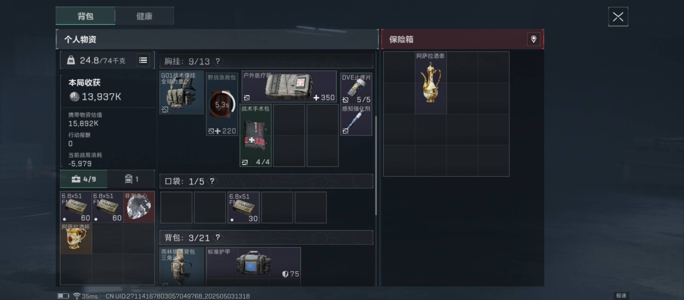Click the DVE止疼片 painkiller item
The height and width of the screenshot is (300, 684).
pos(356,88)
